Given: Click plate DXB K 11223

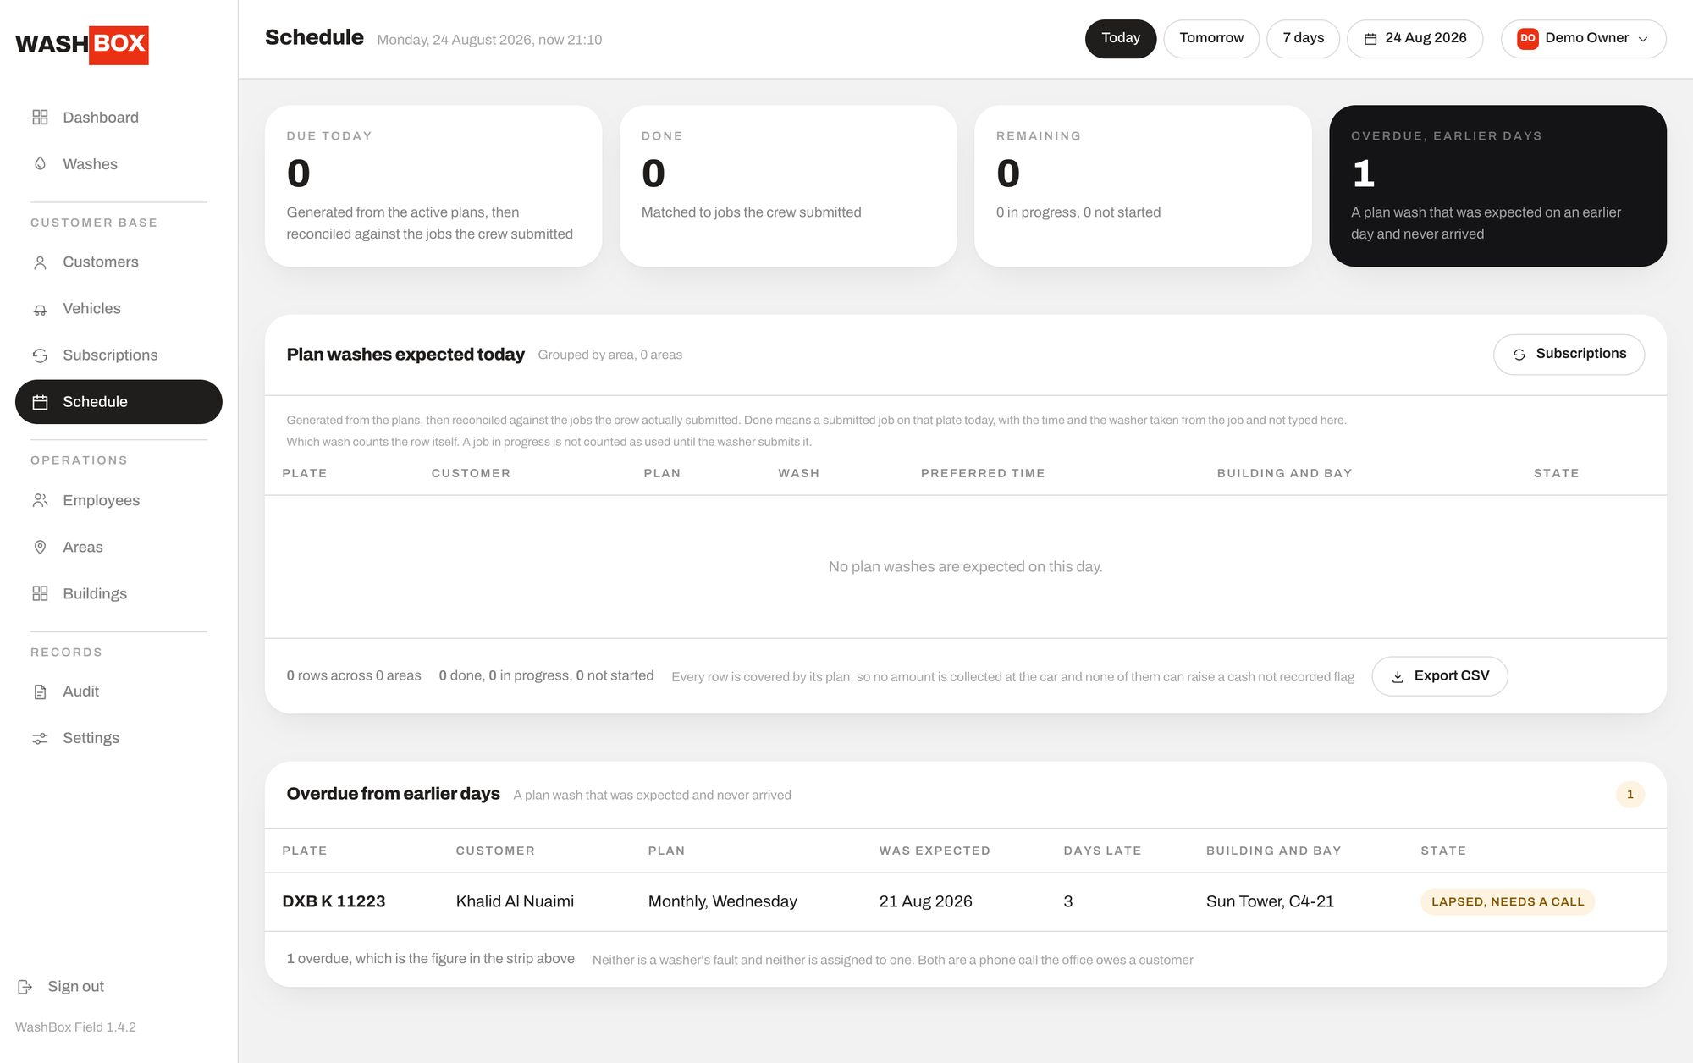Looking at the screenshot, I should point(334,902).
